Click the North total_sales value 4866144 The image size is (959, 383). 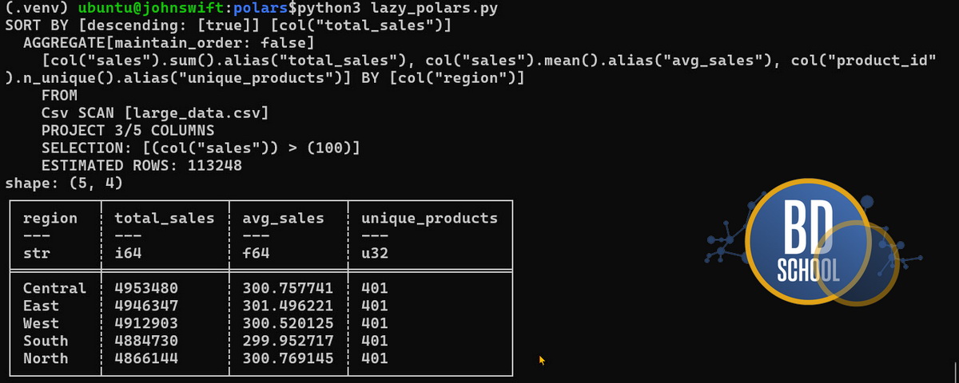tap(146, 358)
